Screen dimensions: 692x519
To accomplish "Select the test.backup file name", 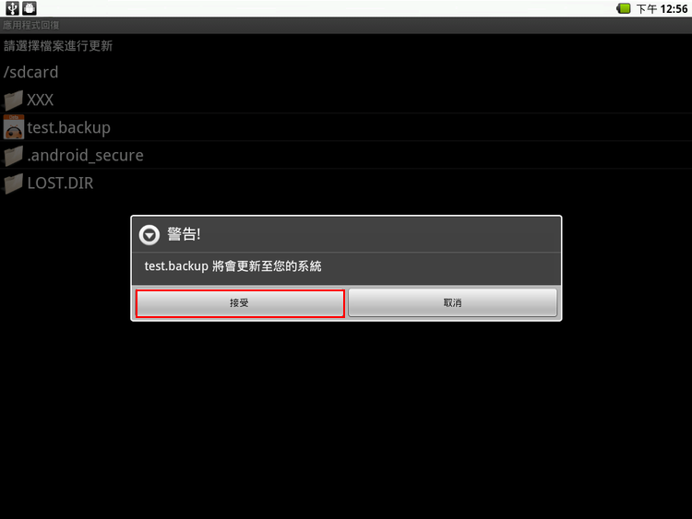I will (x=69, y=127).
